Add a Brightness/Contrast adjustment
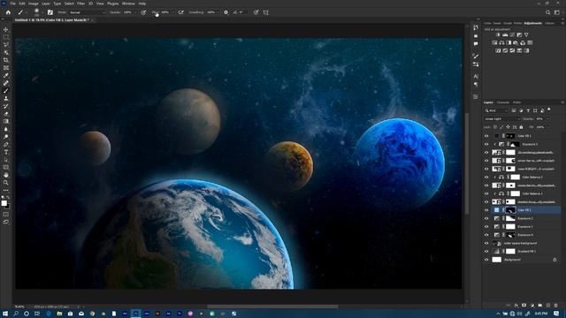 coord(498,35)
